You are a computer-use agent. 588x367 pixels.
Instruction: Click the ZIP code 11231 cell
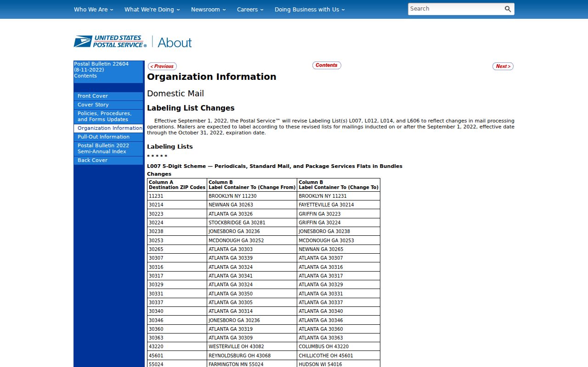click(177, 196)
